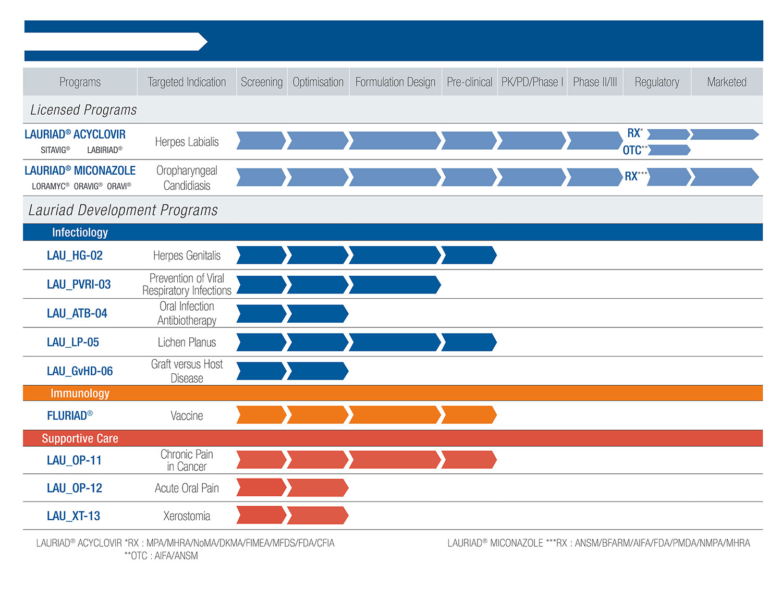Select the ORAVI brand name
Image resolution: width=782 pixels, height=611 pixels.
(119, 186)
